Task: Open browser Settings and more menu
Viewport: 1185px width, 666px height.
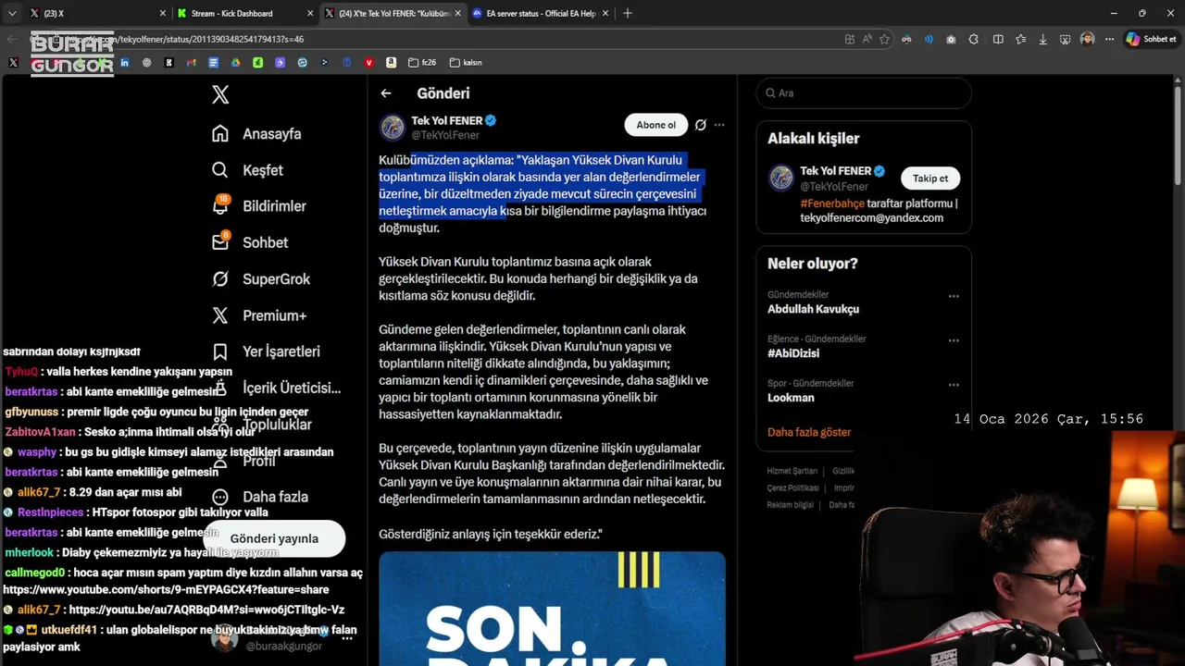Action: pyautogui.click(x=1109, y=39)
